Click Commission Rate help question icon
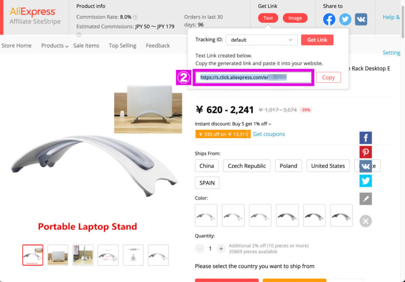Viewport: 405px width, 282px height. point(135,17)
